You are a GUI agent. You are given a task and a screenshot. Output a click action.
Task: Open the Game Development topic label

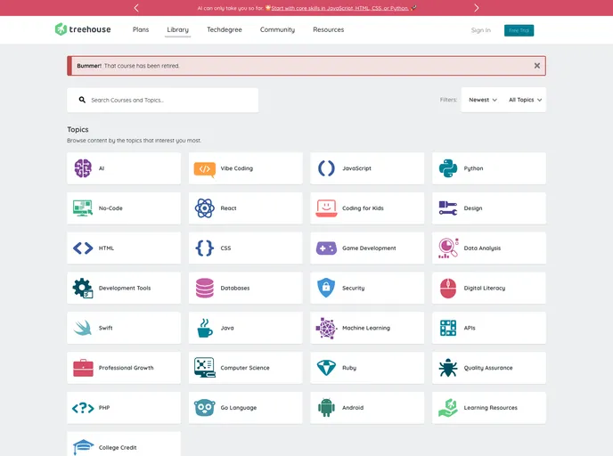[369, 248]
